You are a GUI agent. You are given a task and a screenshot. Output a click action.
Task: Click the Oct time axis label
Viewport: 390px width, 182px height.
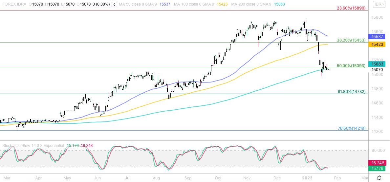218,178
